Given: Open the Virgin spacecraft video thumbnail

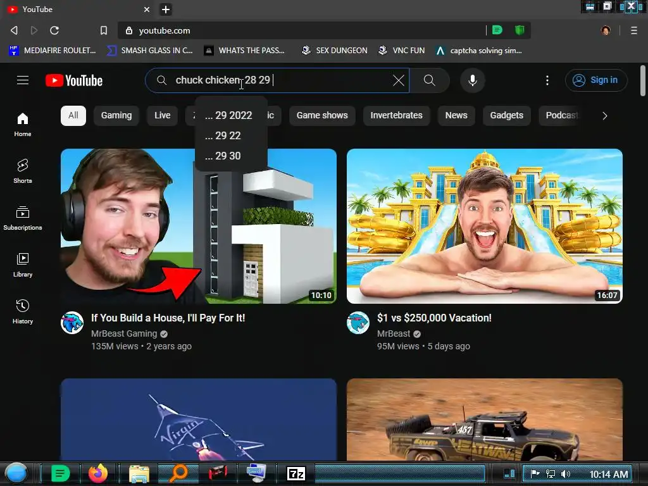Looking at the screenshot, I should pos(198,419).
